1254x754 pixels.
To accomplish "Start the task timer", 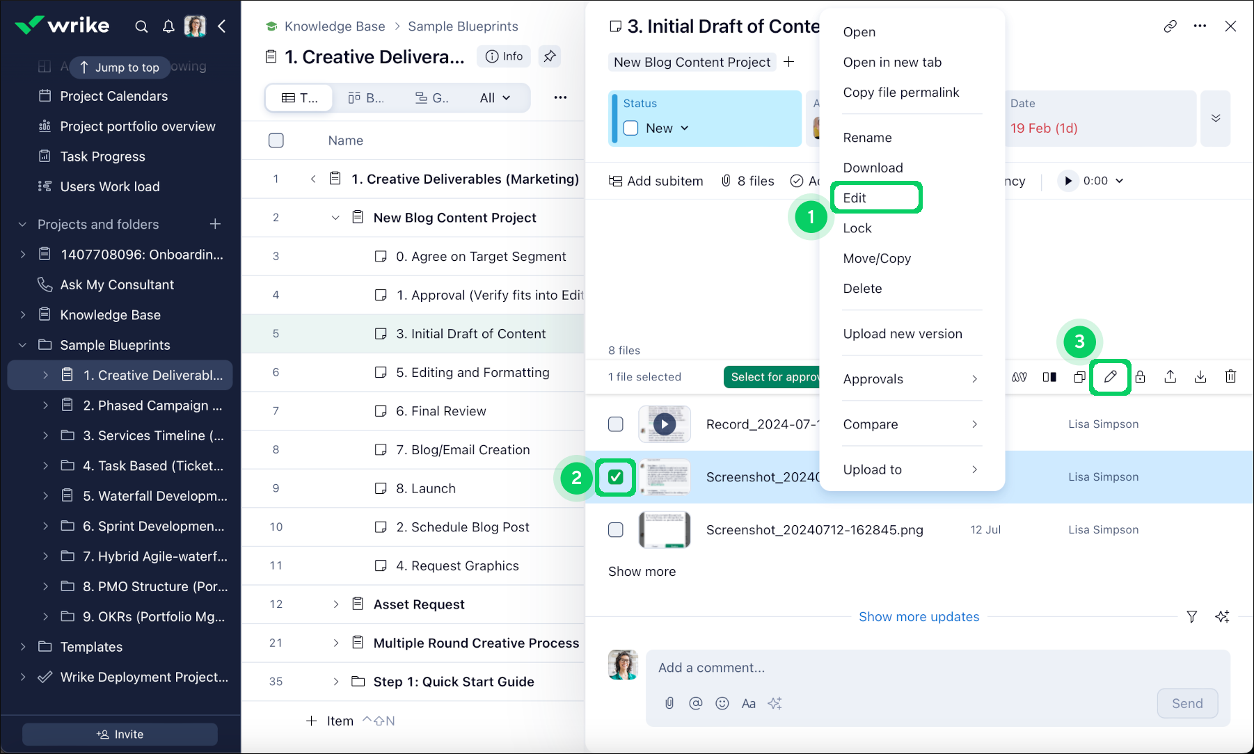I will point(1068,181).
